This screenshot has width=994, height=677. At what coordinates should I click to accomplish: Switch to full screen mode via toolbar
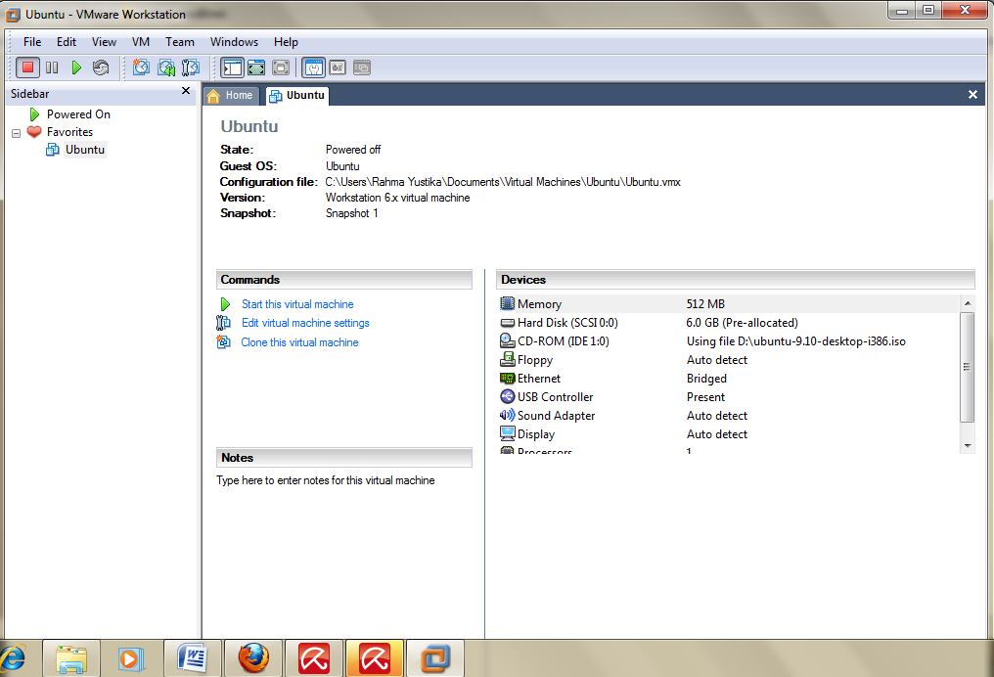256,68
